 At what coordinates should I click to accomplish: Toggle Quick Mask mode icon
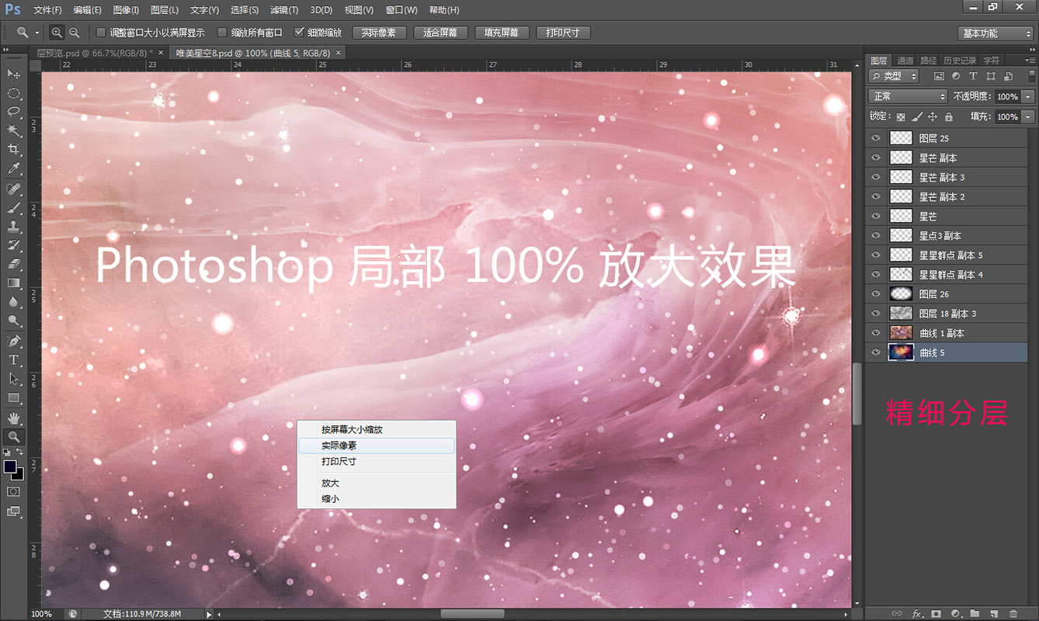point(14,492)
